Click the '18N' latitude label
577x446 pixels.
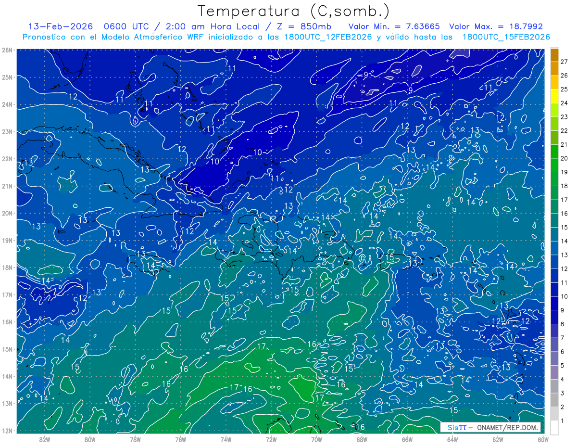[x=7, y=268]
